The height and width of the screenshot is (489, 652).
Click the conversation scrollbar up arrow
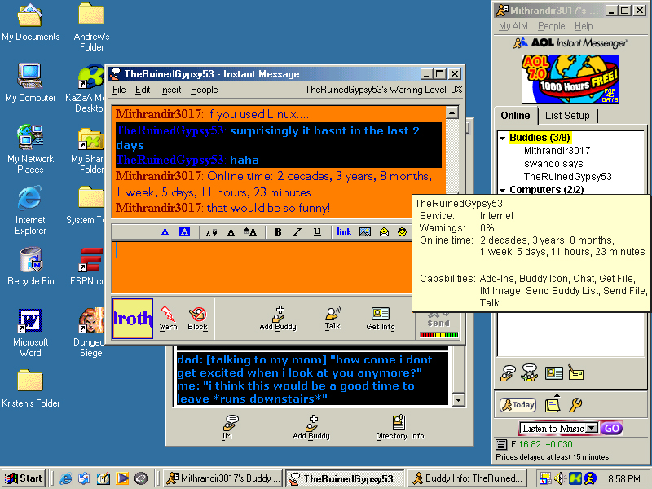(452, 112)
